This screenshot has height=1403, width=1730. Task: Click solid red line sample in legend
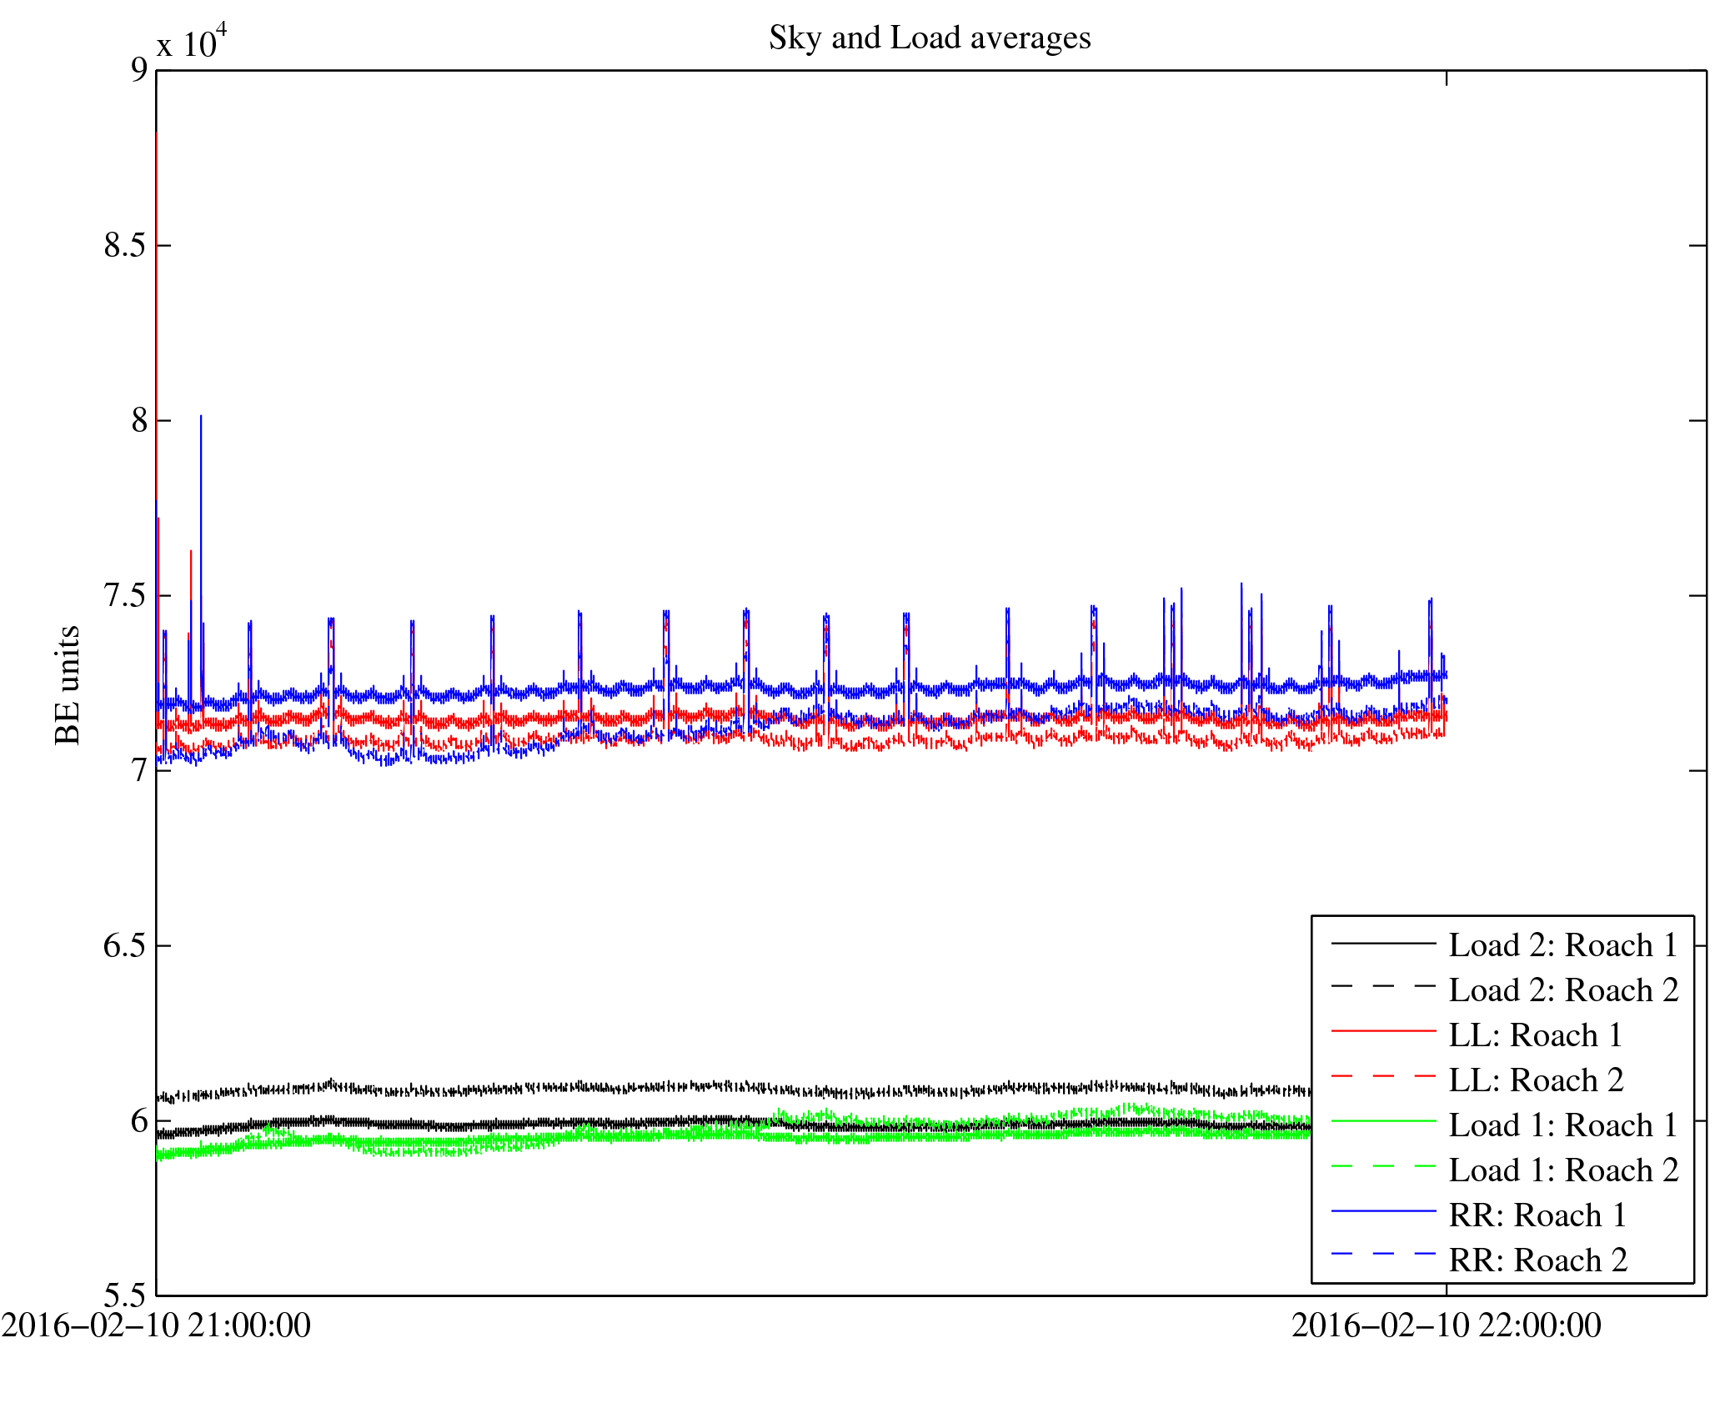point(1383,1032)
